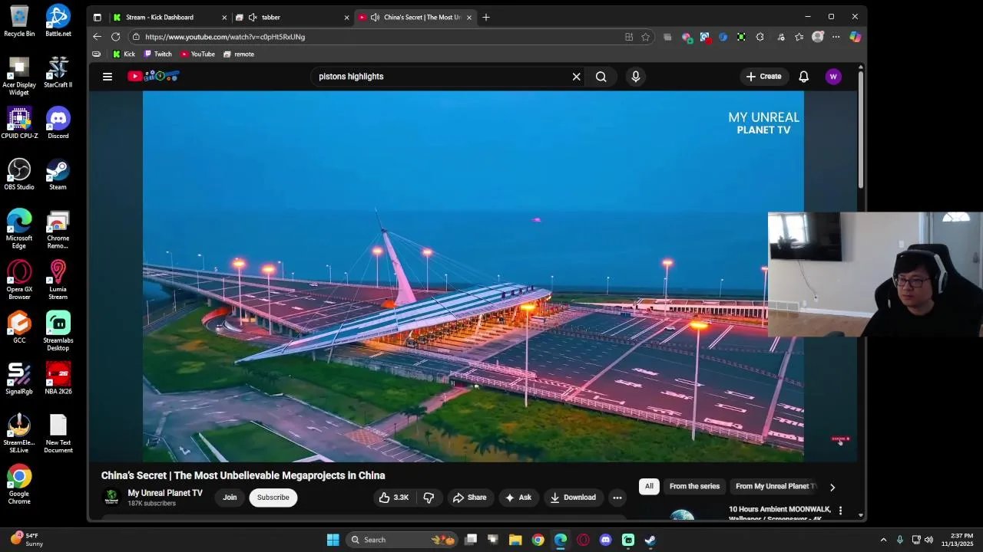Select 'From My Unreal Planet TV' chip
983x552 pixels.
point(776,486)
